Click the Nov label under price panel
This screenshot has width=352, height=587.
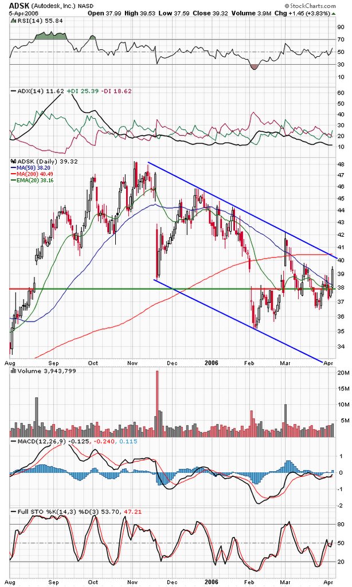(x=133, y=363)
